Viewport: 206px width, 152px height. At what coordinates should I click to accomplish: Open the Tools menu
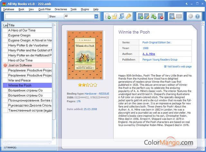[x=73, y=9]
